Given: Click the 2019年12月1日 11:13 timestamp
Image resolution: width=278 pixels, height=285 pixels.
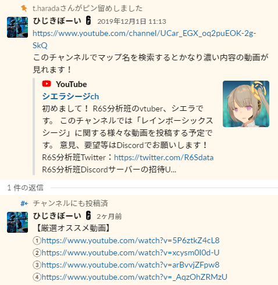Looking at the screenshot, I should click(x=131, y=21).
